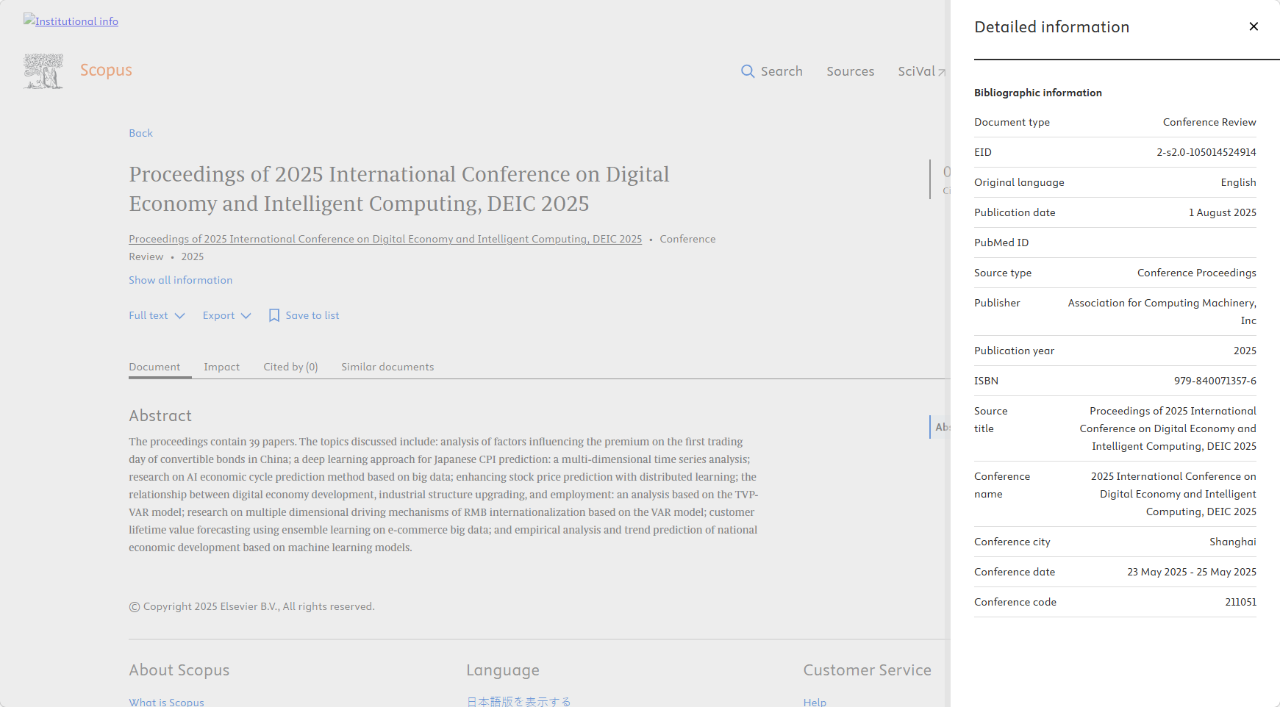Expand the Full text dropdown
1280x707 pixels.
(x=157, y=315)
